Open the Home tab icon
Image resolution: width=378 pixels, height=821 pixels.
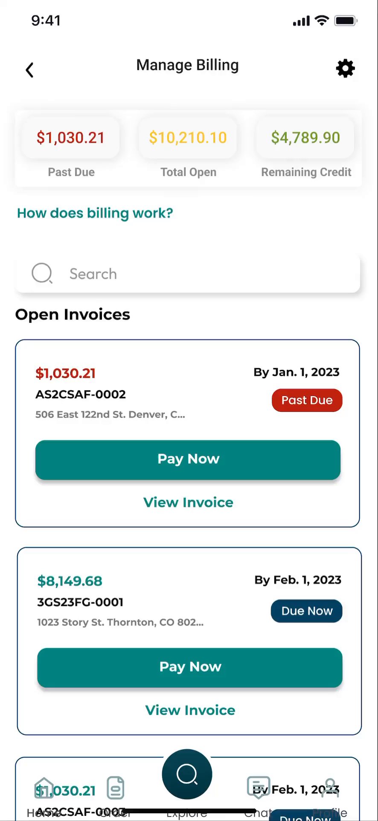point(44,788)
